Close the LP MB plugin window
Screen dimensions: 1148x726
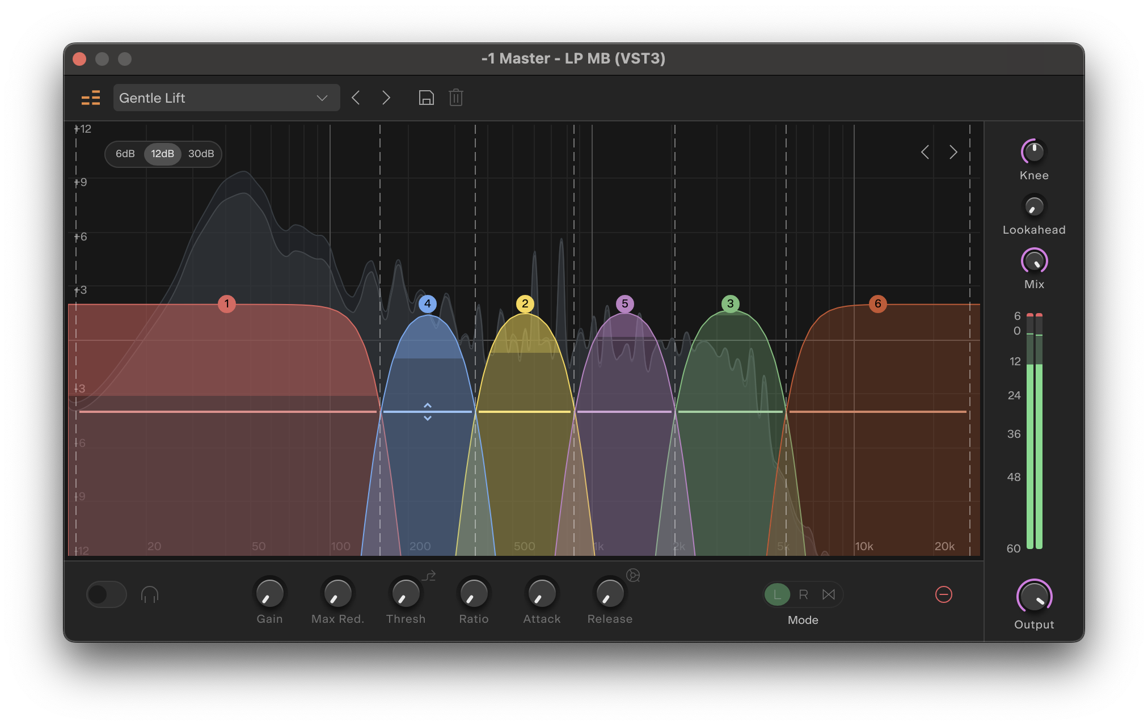click(79, 59)
